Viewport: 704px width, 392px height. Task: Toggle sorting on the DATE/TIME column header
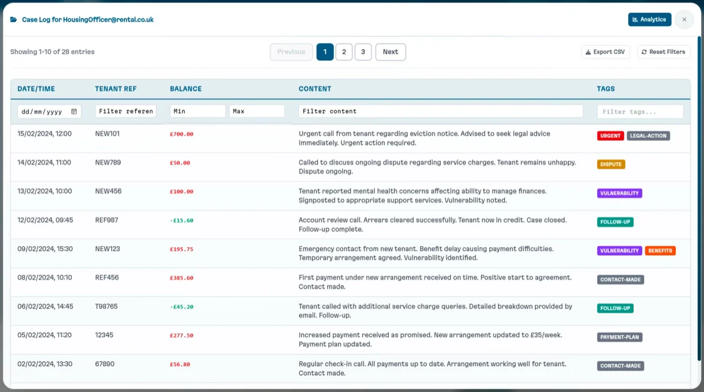(35, 89)
